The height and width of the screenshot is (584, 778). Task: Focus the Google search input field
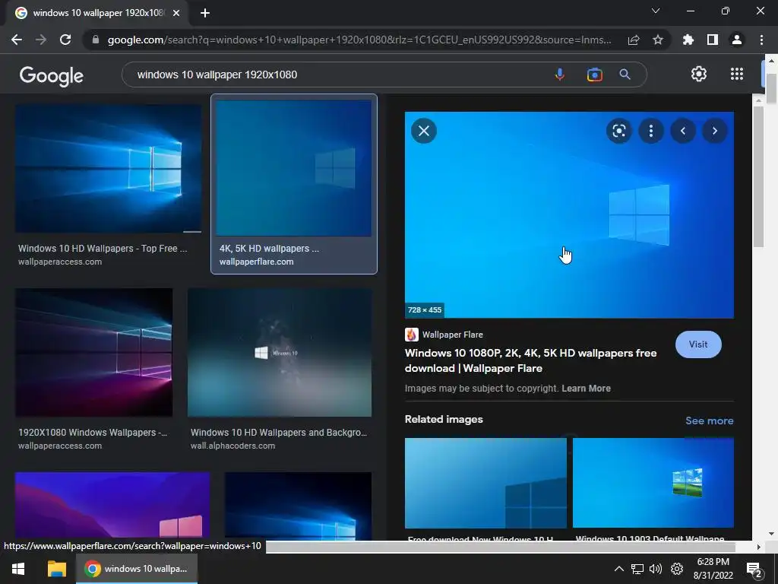(x=343, y=75)
